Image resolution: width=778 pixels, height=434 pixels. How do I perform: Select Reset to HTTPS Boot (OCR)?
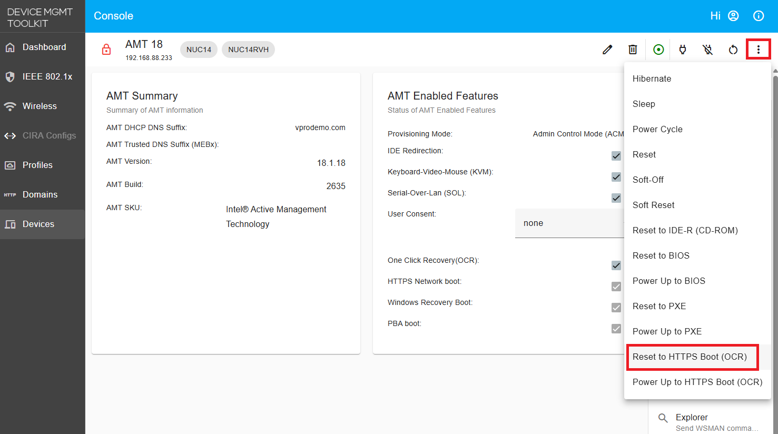pos(692,357)
